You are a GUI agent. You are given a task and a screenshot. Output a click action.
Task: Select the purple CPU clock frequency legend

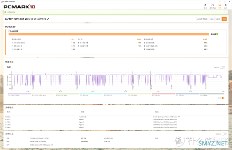coord(19,94)
